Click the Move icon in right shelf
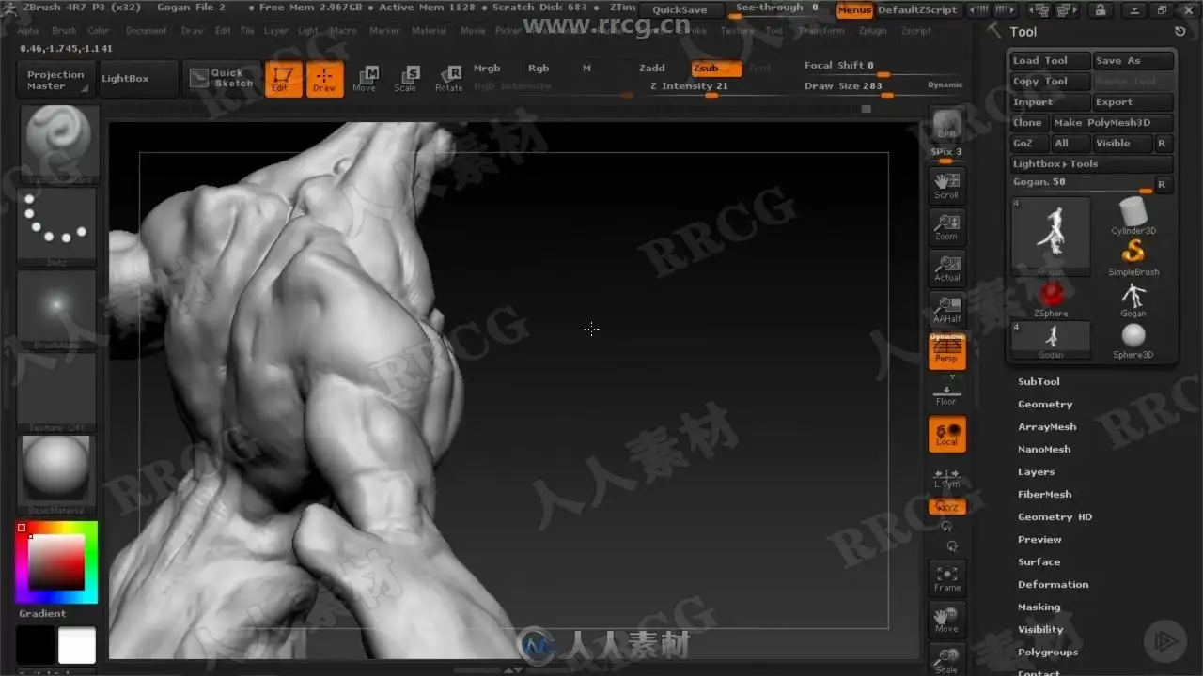 tap(946, 620)
